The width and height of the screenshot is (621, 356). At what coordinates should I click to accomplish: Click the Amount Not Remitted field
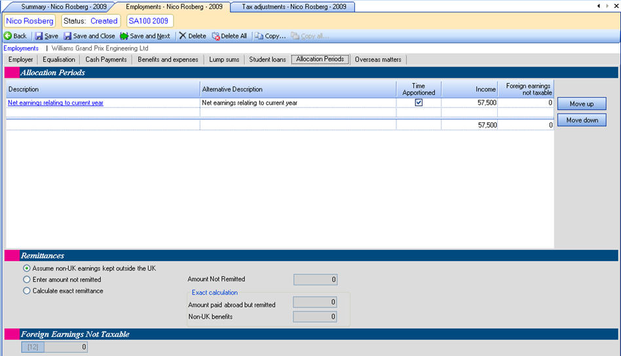(315, 279)
